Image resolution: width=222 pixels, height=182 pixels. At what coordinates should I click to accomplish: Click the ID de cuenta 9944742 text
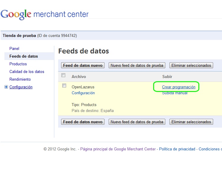pos(57,35)
